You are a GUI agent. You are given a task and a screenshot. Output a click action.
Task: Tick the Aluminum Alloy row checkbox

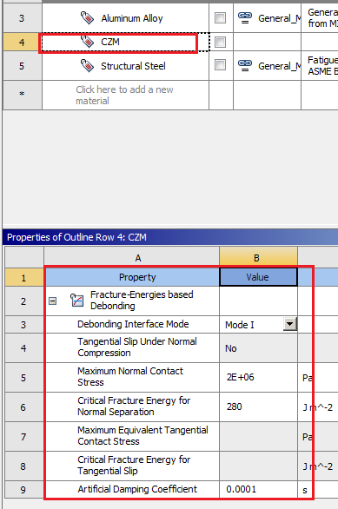coord(220,17)
